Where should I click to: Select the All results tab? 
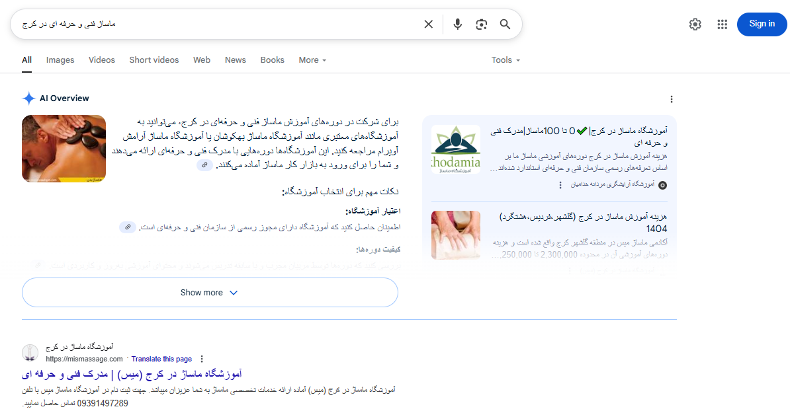coord(26,60)
